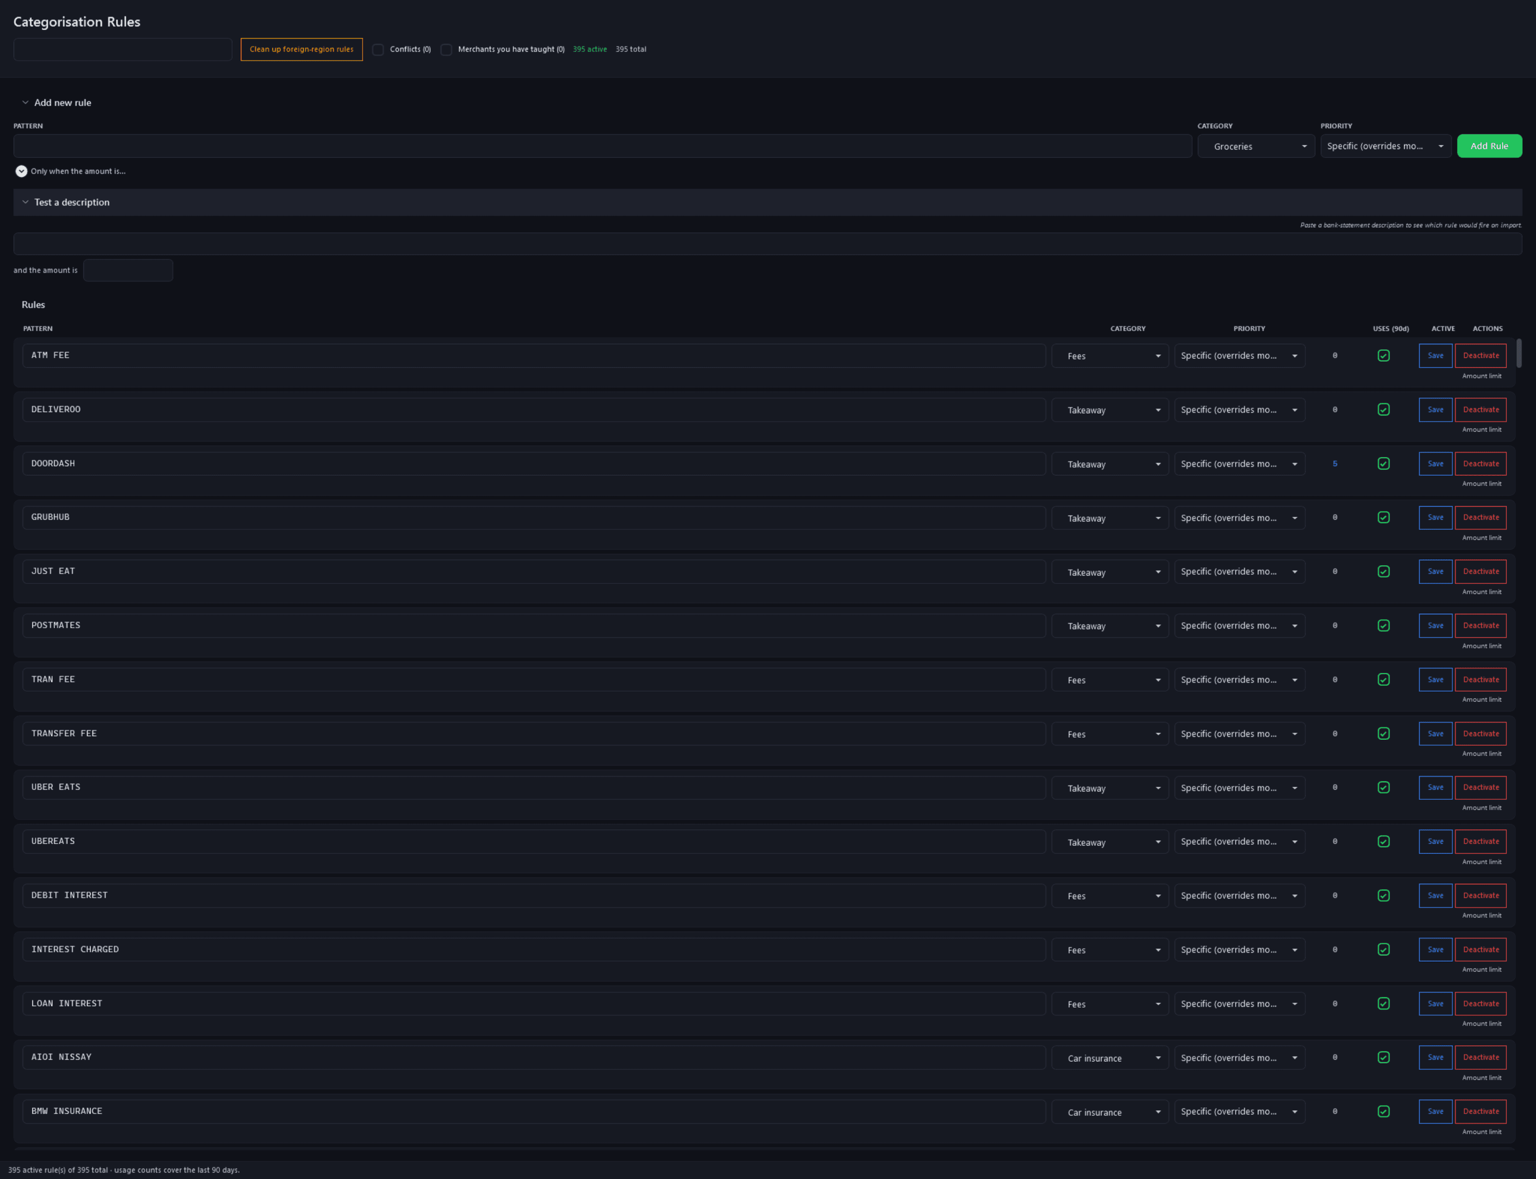Open priority dropdown for GRUBHUB rule
This screenshot has height=1179, width=1536.
coord(1240,518)
